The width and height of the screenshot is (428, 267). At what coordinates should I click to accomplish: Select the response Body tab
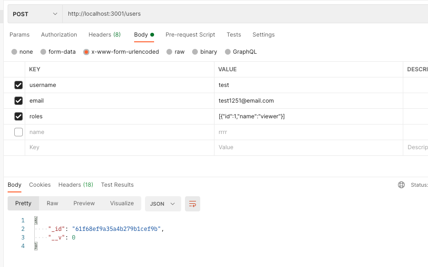14,185
